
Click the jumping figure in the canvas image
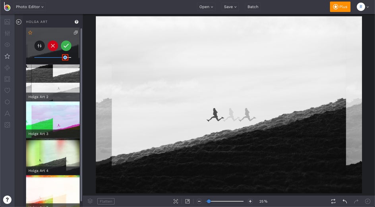click(215, 115)
